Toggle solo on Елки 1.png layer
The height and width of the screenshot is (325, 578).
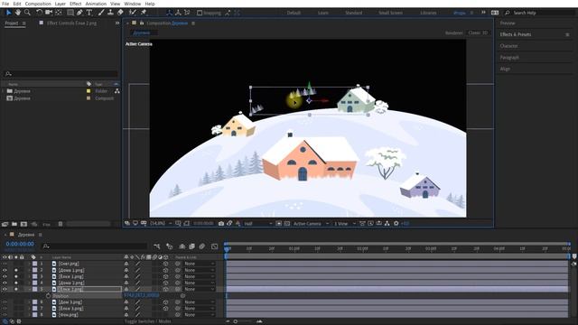[x=16, y=276]
